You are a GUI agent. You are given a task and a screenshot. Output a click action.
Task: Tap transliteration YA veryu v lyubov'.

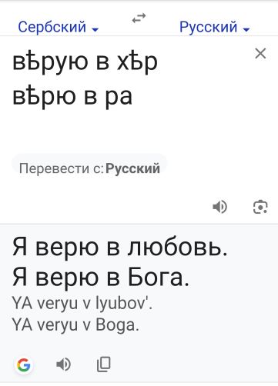point(82,304)
